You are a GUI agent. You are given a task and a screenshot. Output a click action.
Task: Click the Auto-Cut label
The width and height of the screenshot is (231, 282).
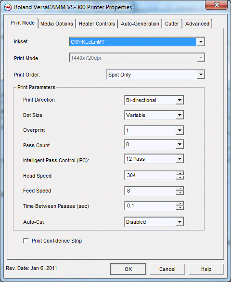click(x=34, y=222)
